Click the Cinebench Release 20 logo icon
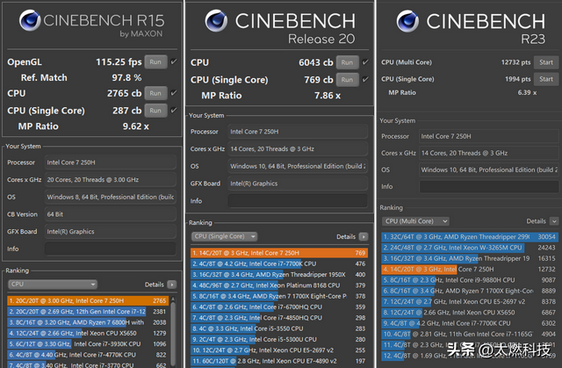 click(216, 20)
